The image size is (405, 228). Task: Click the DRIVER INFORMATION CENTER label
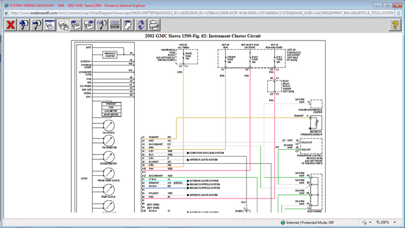point(310,111)
